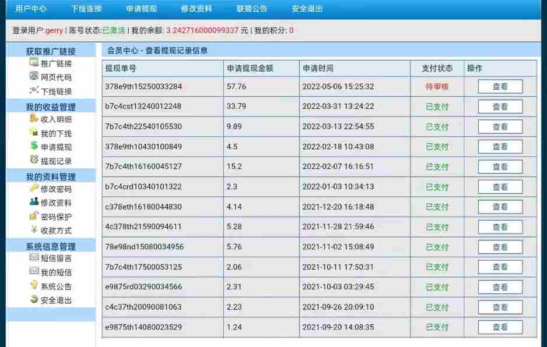
Task: Click 查看 for order 7b7c4th22540105530
Action: click(500, 127)
